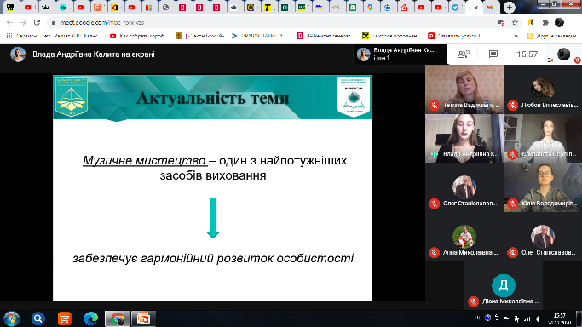Reload the page with the refresh icon
The width and height of the screenshot is (582, 327).
37,23
